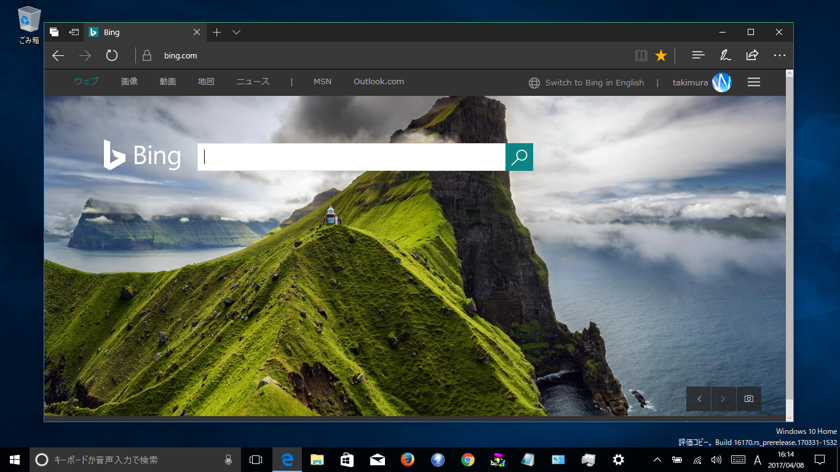The height and width of the screenshot is (472, 840).
Task: Open the ニュース category
Action: tap(253, 82)
